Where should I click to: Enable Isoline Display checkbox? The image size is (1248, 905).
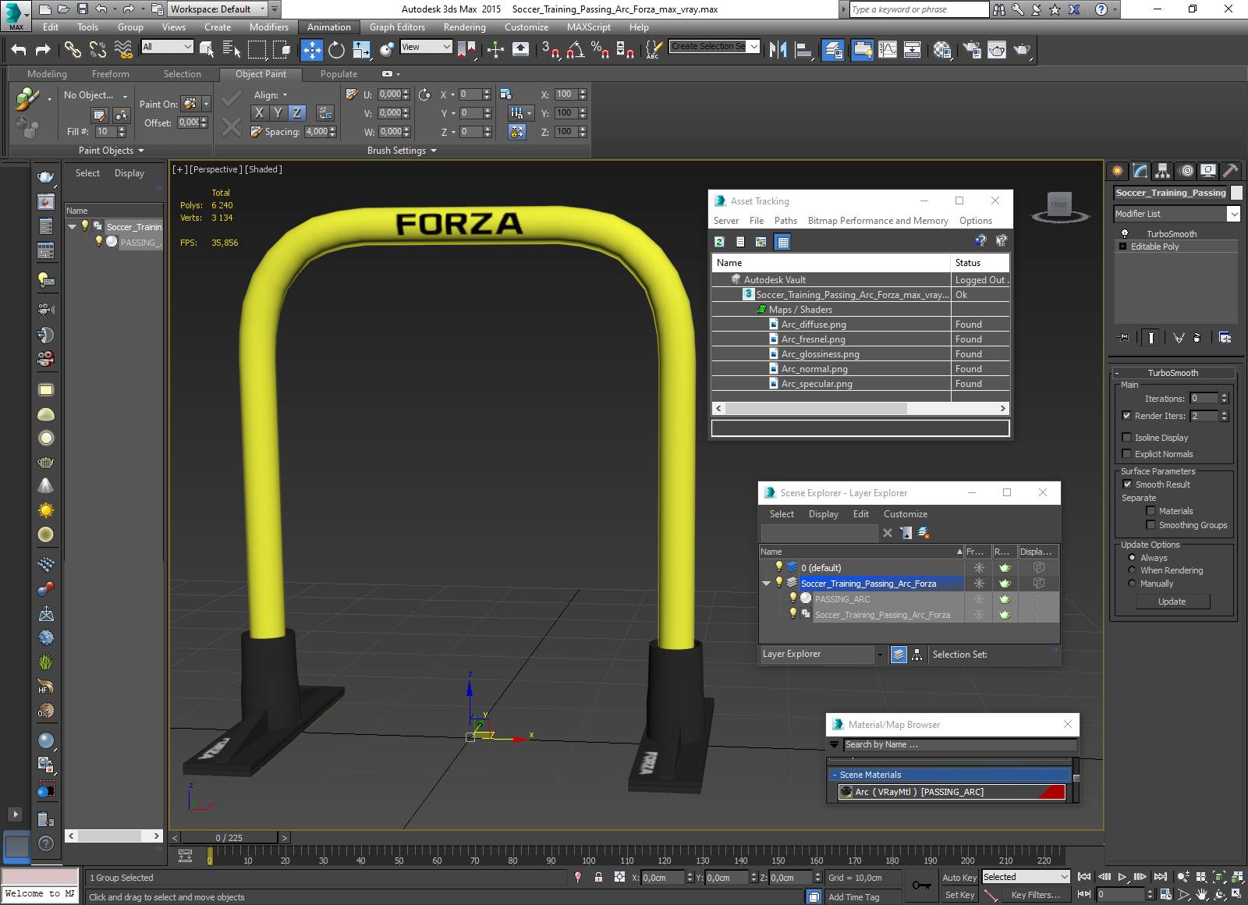tap(1126, 438)
